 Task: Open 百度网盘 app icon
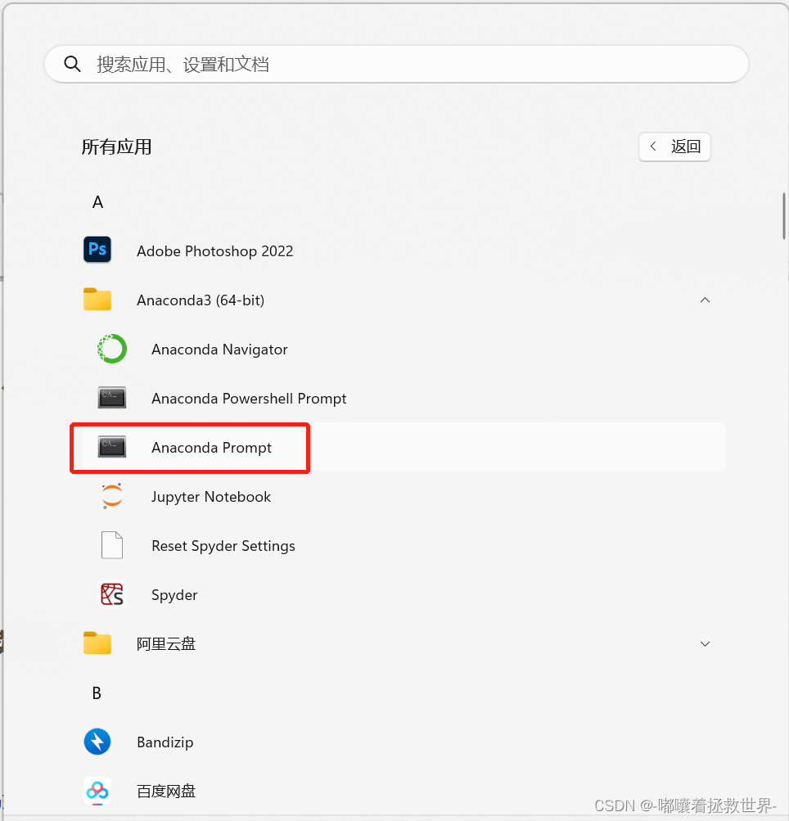tap(97, 791)
